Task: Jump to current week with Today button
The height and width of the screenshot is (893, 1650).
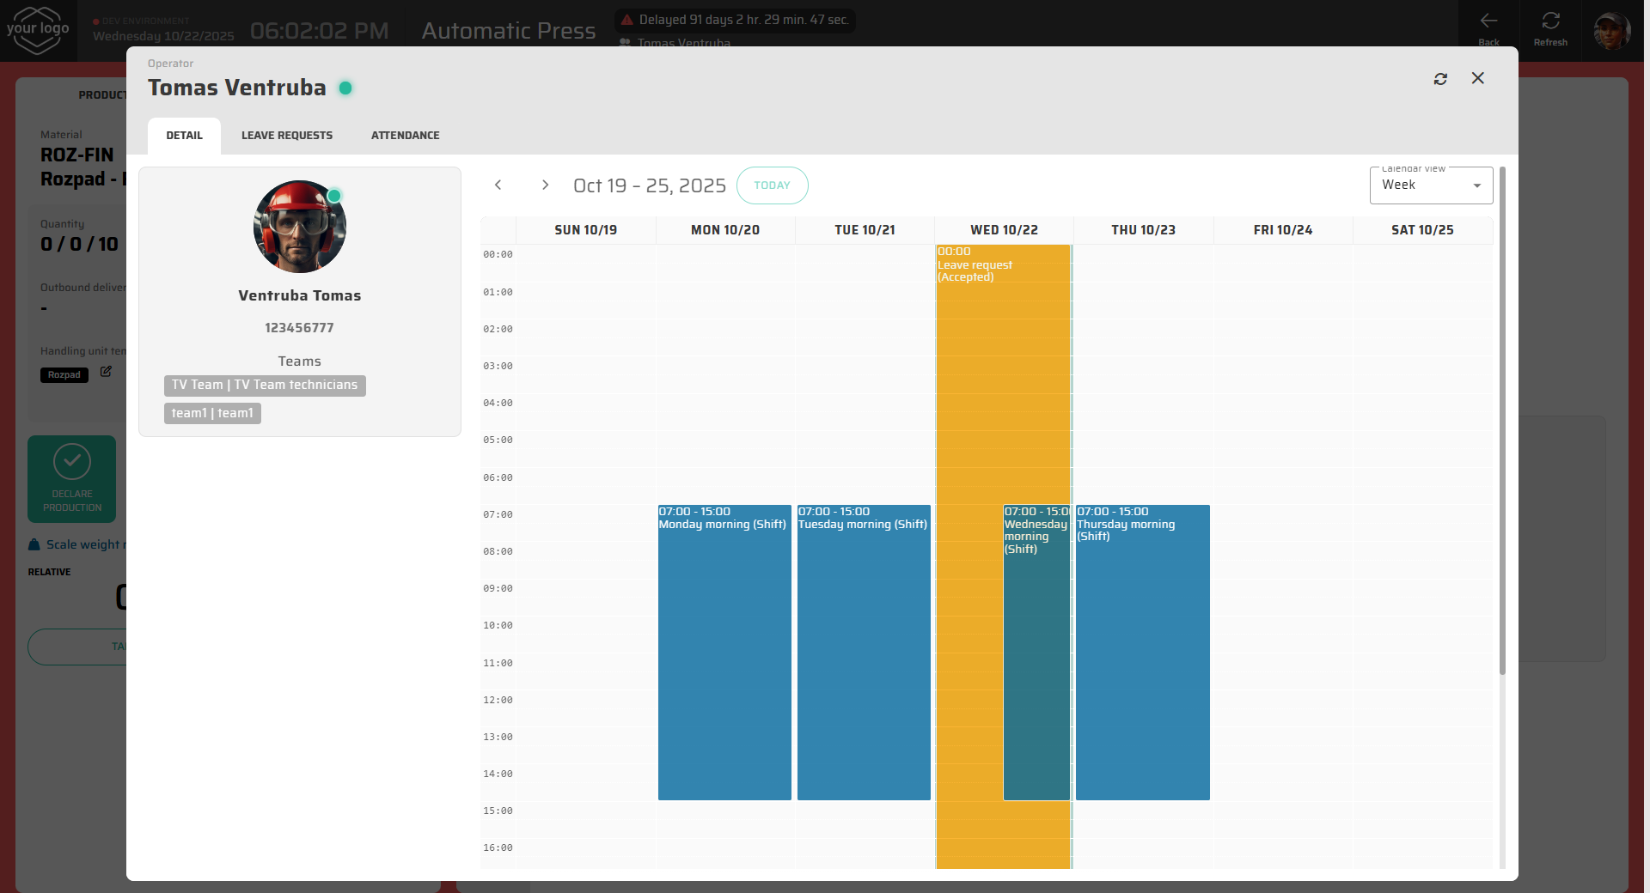Action: [772, 185]
